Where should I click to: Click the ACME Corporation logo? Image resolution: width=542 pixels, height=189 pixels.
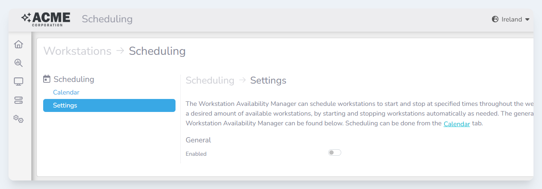pyautogui.click(x=46, y=19)
